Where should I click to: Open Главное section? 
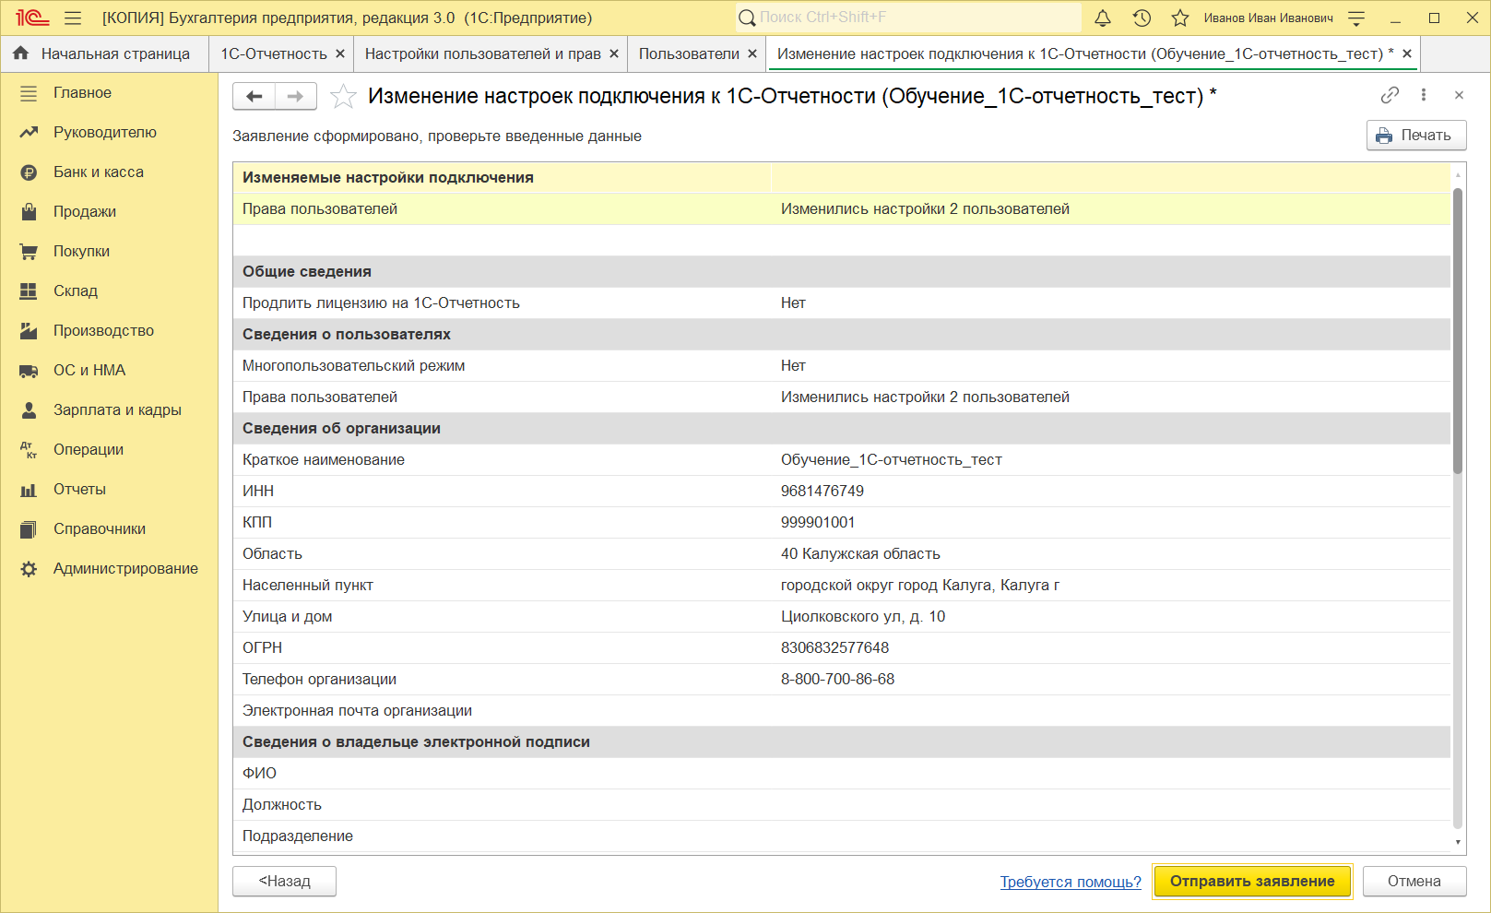(x=110, y=93)
